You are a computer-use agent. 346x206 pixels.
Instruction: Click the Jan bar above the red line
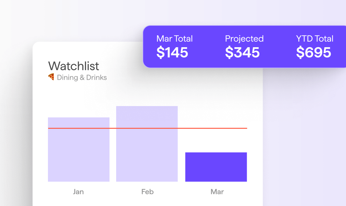tap(79, 122)
